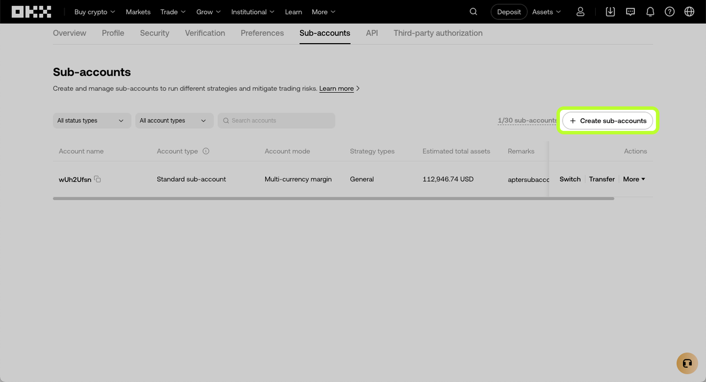Screen dimensions: 706x382
Task: Open the Assets dropdown
Action: click(x=546, y=11)
